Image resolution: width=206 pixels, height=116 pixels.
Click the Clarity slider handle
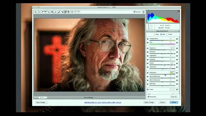[x=165, y=65]
